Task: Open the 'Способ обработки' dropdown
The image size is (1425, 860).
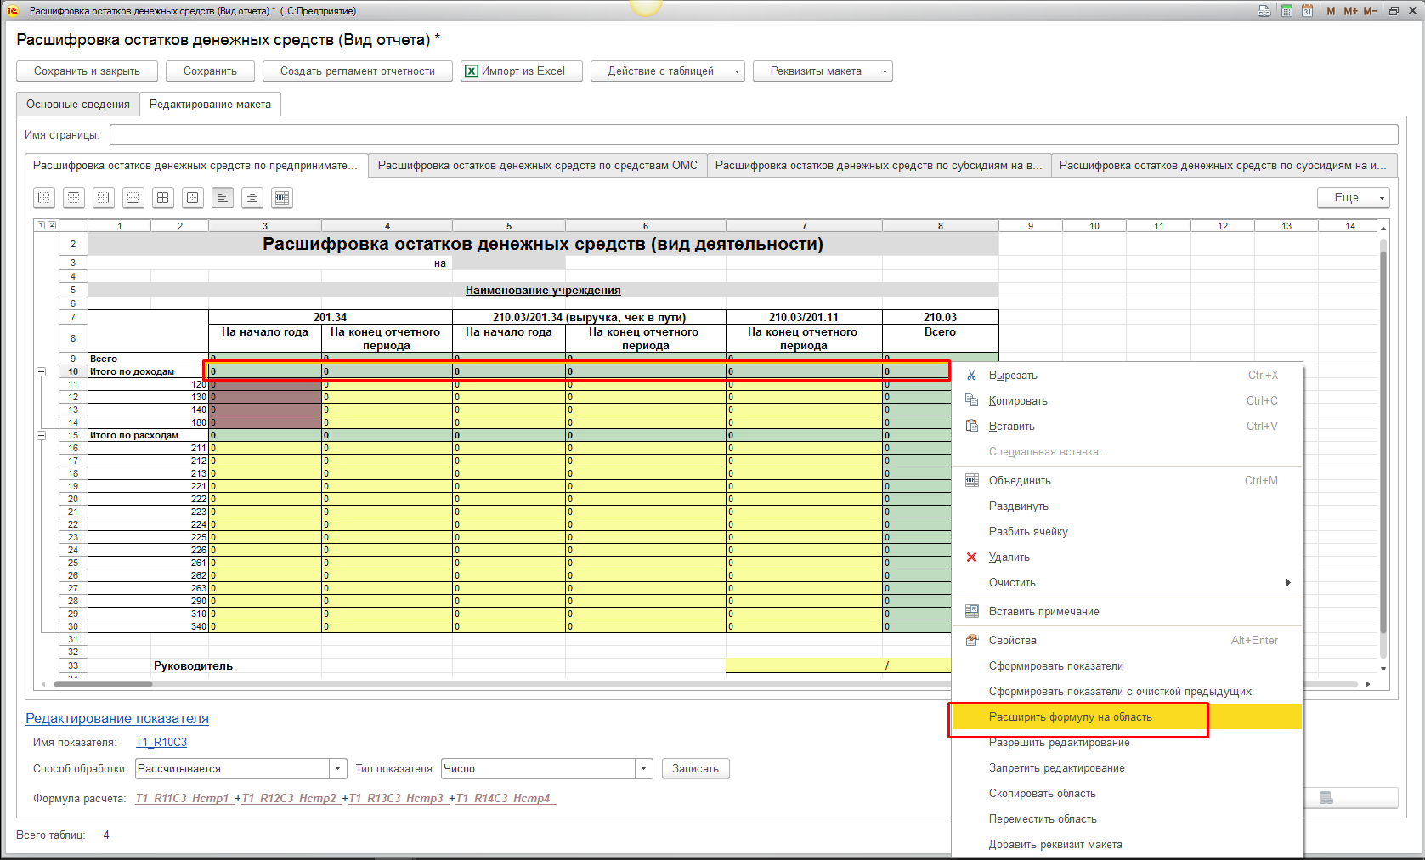Action: [338, 769]
